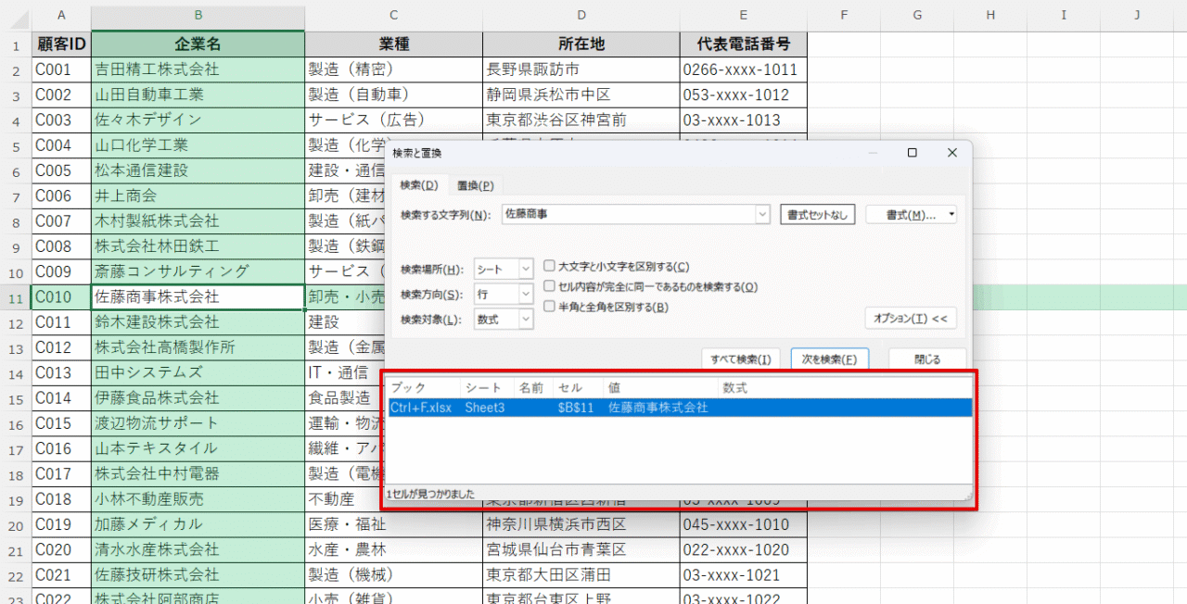
Task: Select the 検索 tab
Action: pos(420,184)
